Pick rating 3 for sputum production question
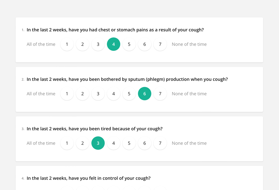Viewport: 279px width, 190px height. (98, 94)
